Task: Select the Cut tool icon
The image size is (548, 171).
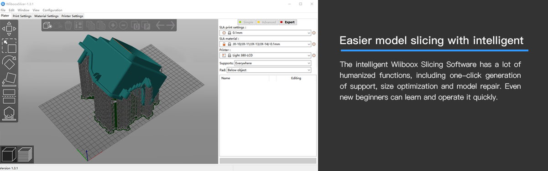Action: (9, 96)
